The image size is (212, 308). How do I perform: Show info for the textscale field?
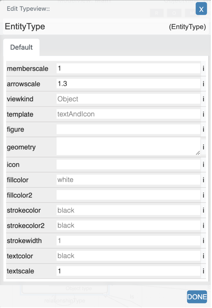[203, 271]
